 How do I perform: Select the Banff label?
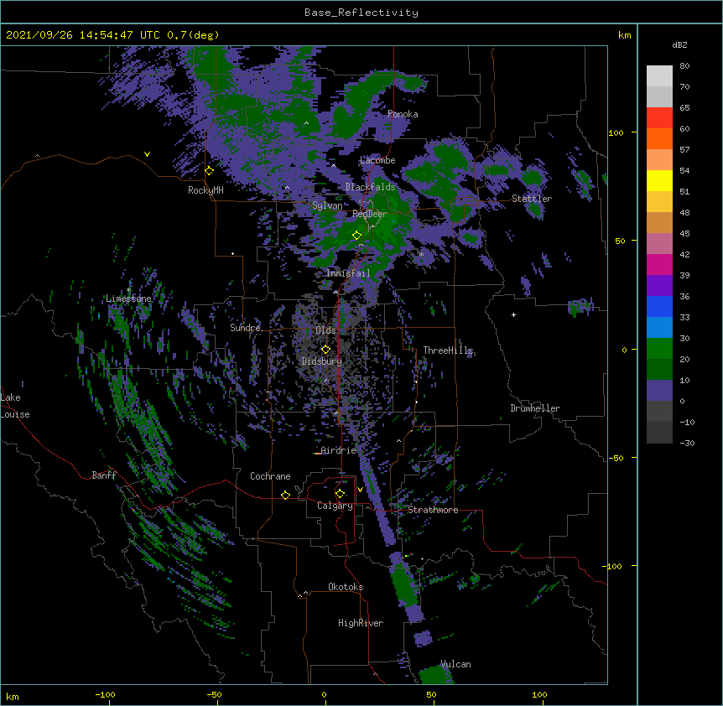(104, 475)
